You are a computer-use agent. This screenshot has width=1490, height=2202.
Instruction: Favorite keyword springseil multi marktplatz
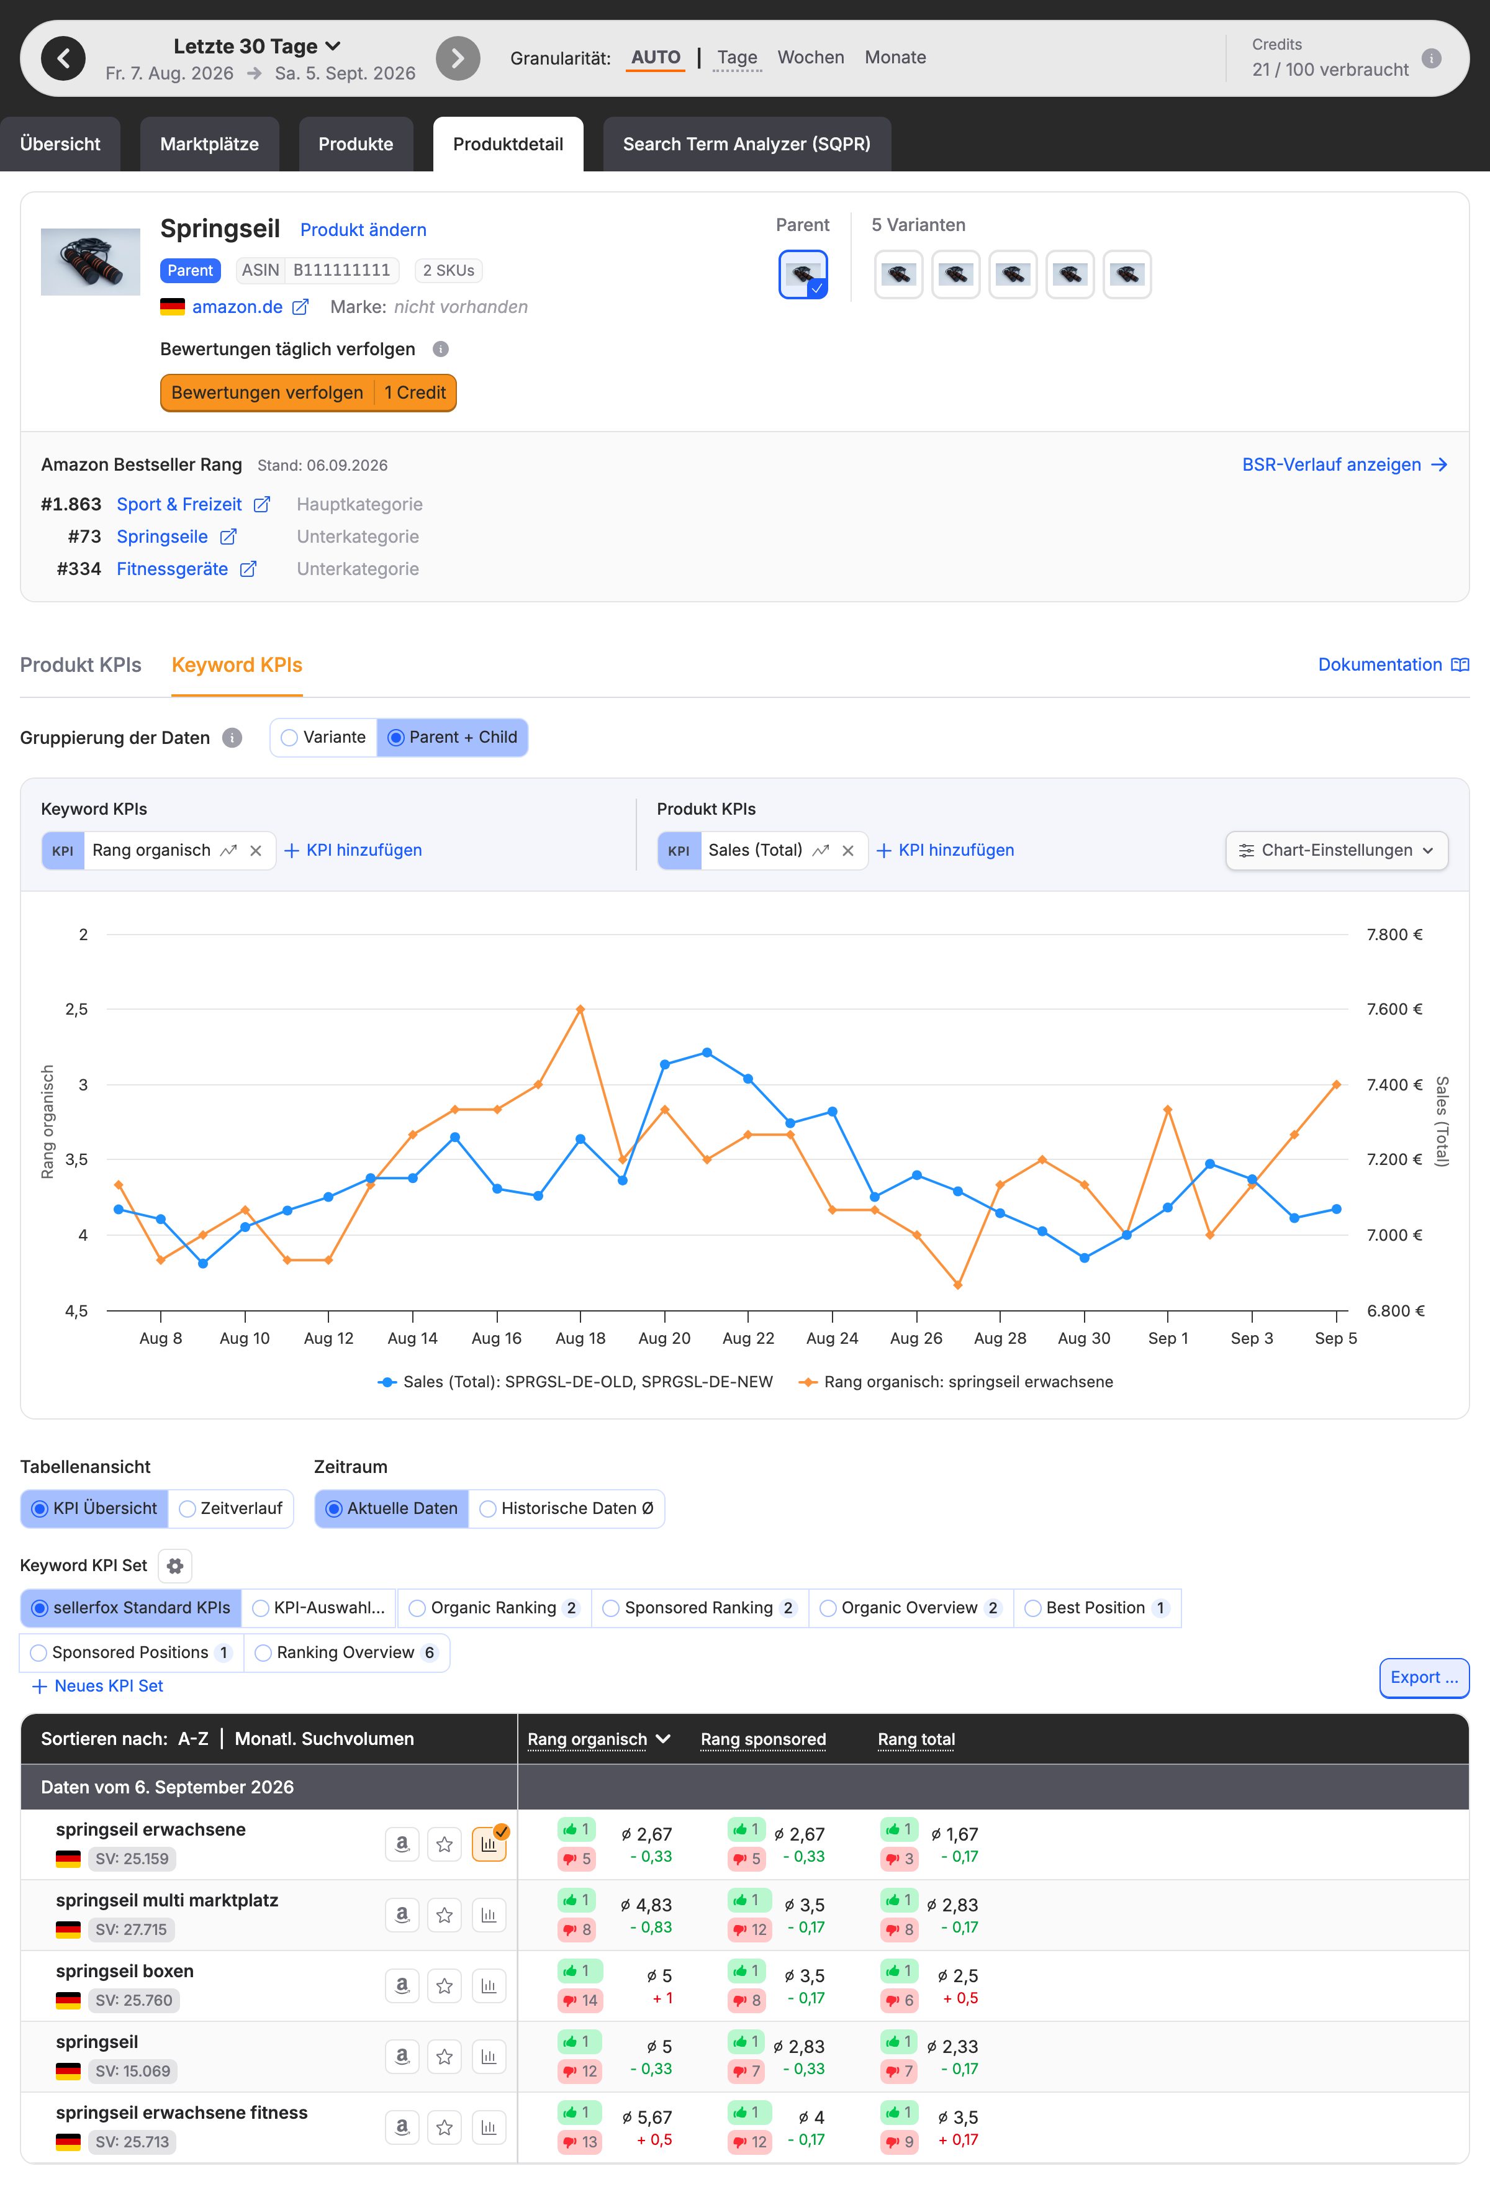click(x=445, y=1915)
